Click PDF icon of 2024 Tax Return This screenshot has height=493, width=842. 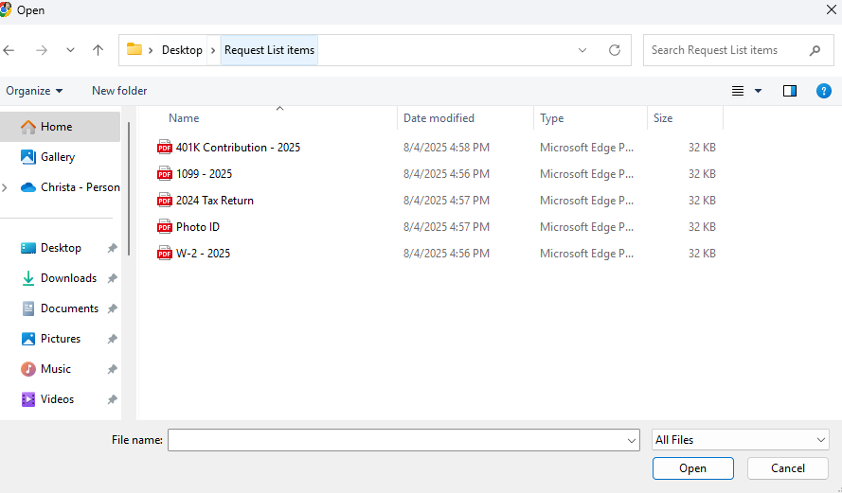point(164,200)
